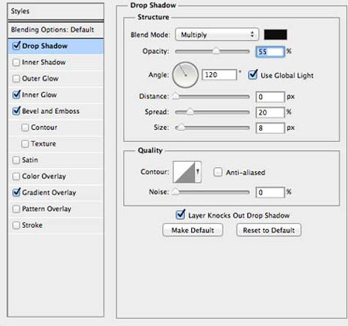Click the Reset to Default button

tap(268, 230)
